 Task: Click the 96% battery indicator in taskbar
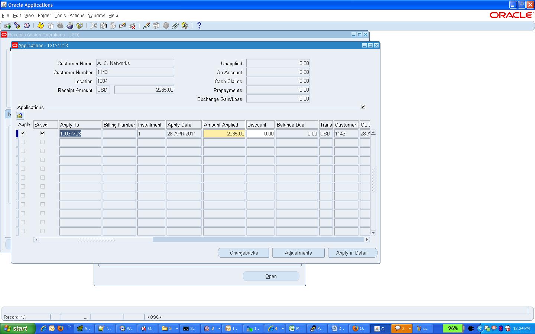click(x=453, y=328)
